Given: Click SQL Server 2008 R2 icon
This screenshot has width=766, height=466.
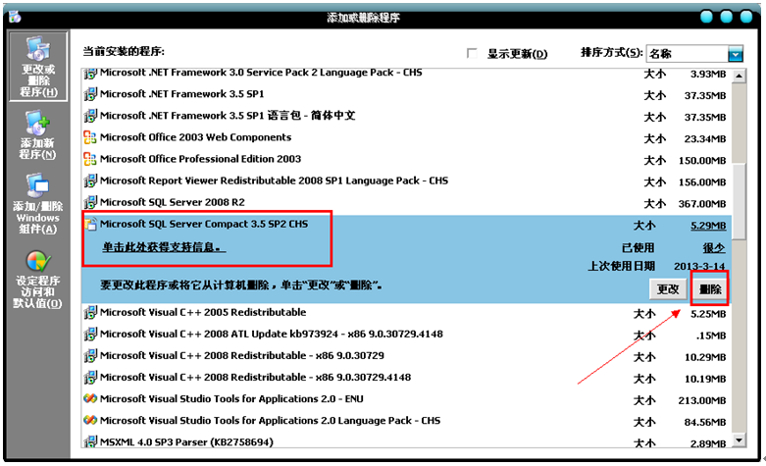Looking at the screenshot, I should tap(90, 202).
